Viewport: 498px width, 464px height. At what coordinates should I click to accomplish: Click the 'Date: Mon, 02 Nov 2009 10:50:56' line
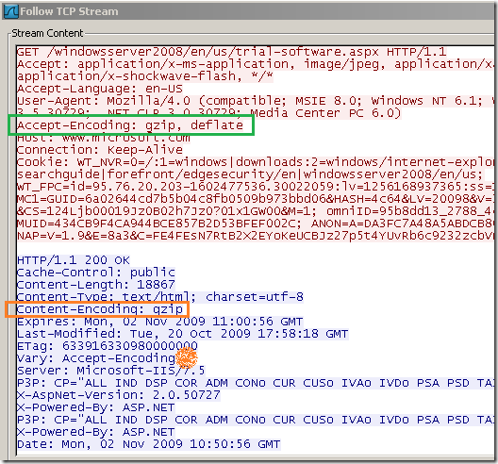coord(149,444)
